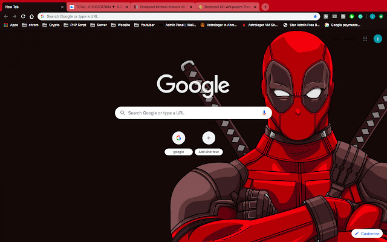Focus the address bar omnibox
This screenshot has width=387, height=242.
pos(179,16)
